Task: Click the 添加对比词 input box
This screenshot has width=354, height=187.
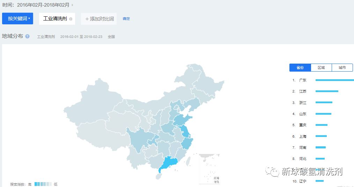Action: tap(99, 19)
